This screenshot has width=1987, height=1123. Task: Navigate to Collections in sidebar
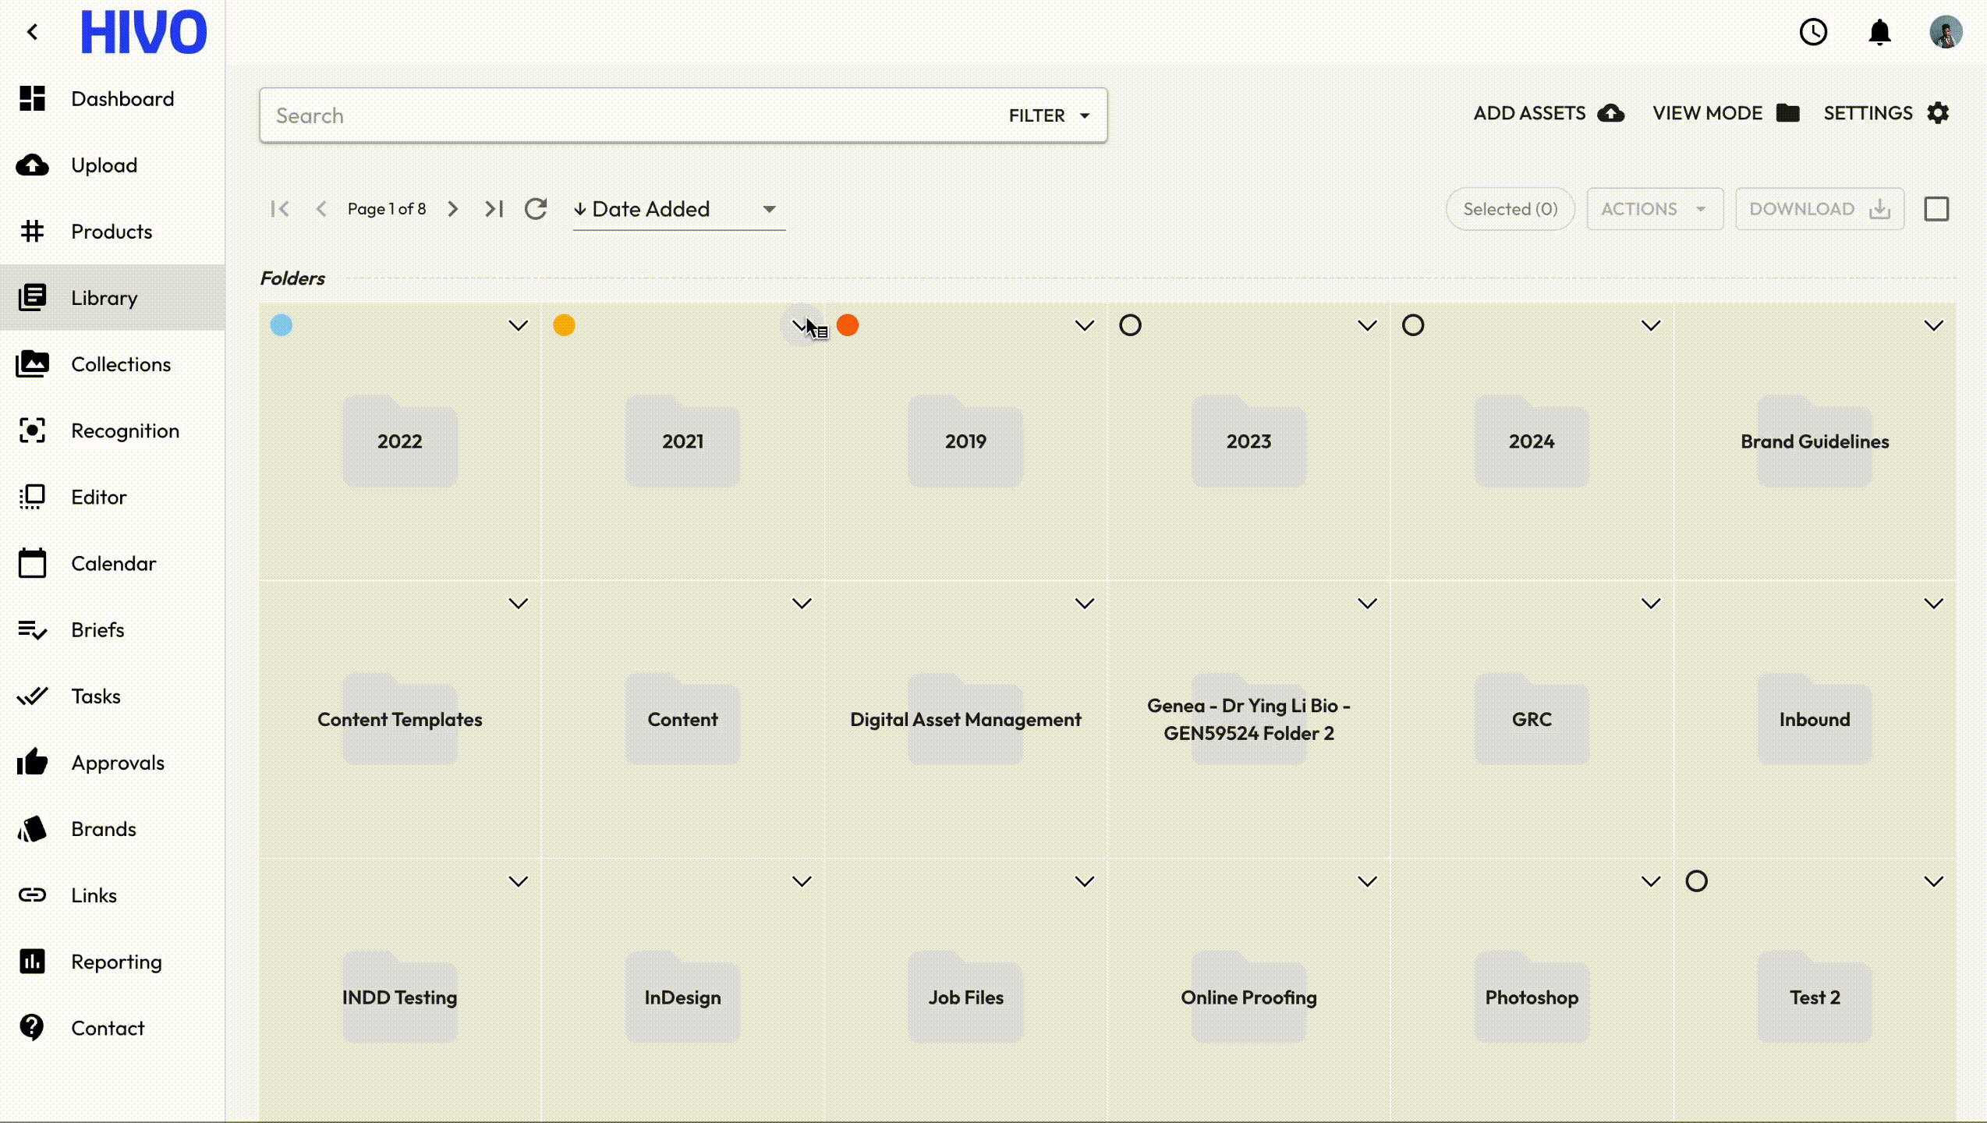(x=120, y=364)
